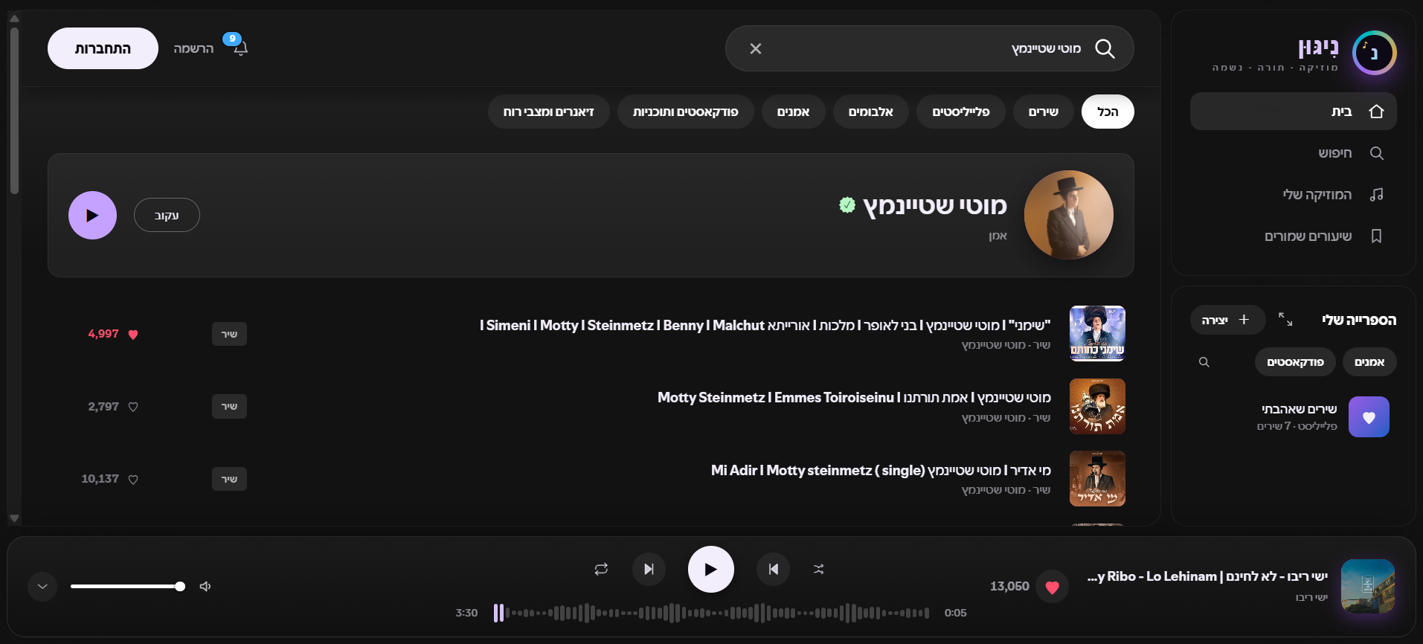The image size is (1423, 644).
Task: Click the scrollbar down arrow
Action: point(14,518)
